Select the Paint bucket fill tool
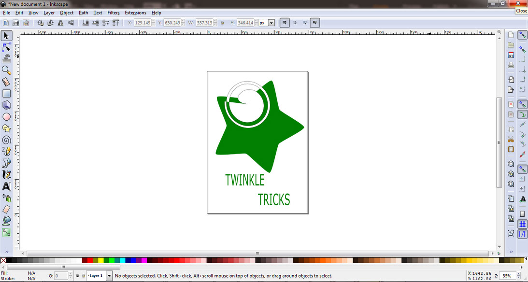Image resolution: width=528 pixels, height=282 pixels. 6,221
